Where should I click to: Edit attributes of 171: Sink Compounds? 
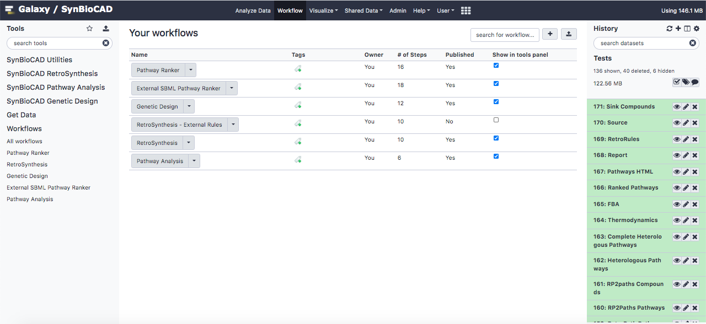pyautogui.click(x=686, y=107)
